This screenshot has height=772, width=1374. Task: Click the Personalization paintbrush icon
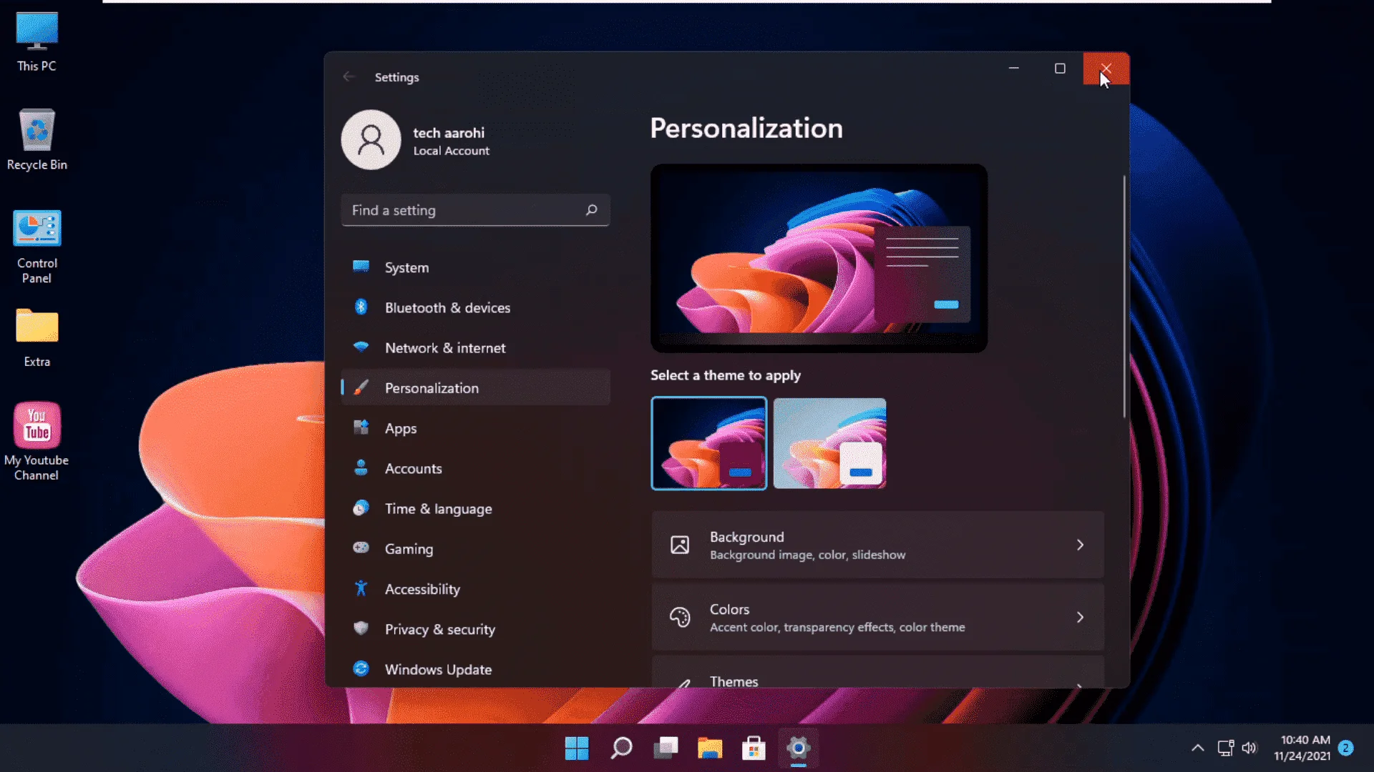pos(361,387)
